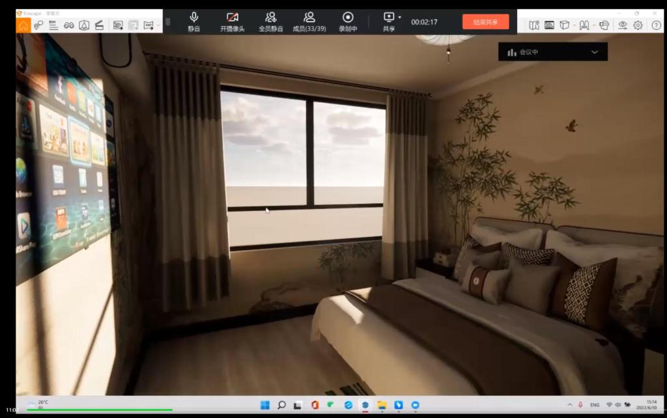667x418 pixels.
Task: Open Enscape help question mark icon
Action: pyautogui.click(x=655, y=25)
